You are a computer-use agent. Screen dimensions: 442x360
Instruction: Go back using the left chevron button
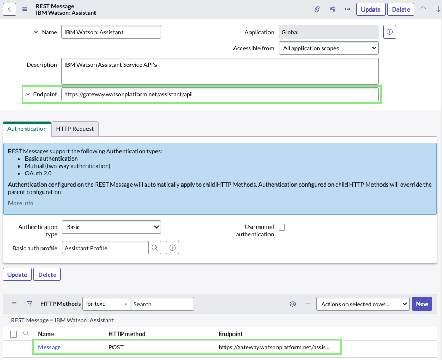(10, 9)
